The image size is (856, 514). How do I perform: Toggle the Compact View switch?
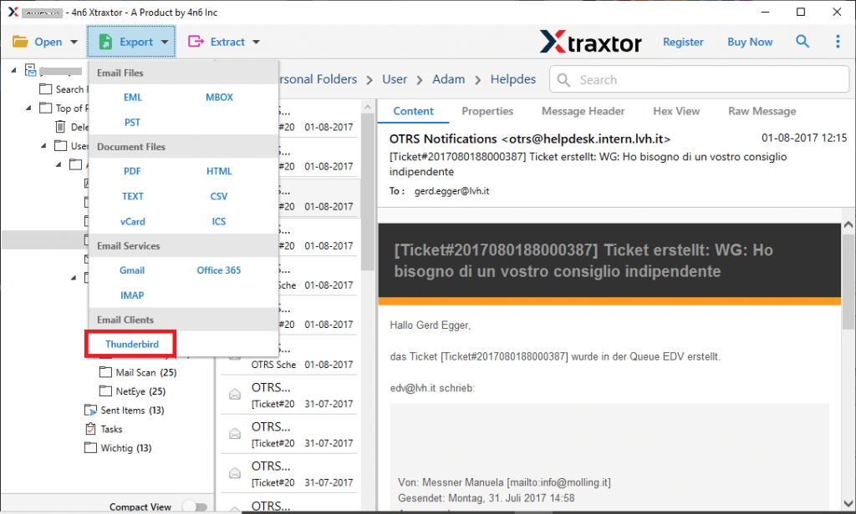point(195,506)
